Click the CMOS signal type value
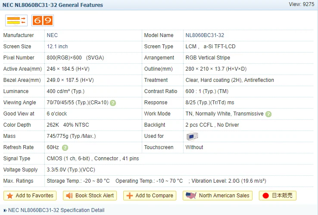Viewport: 318px width, 215px height. [93, 159]
